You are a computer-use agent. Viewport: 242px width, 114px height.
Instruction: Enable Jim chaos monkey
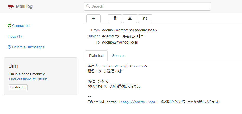pyautogui.click(x=18, y=87)
